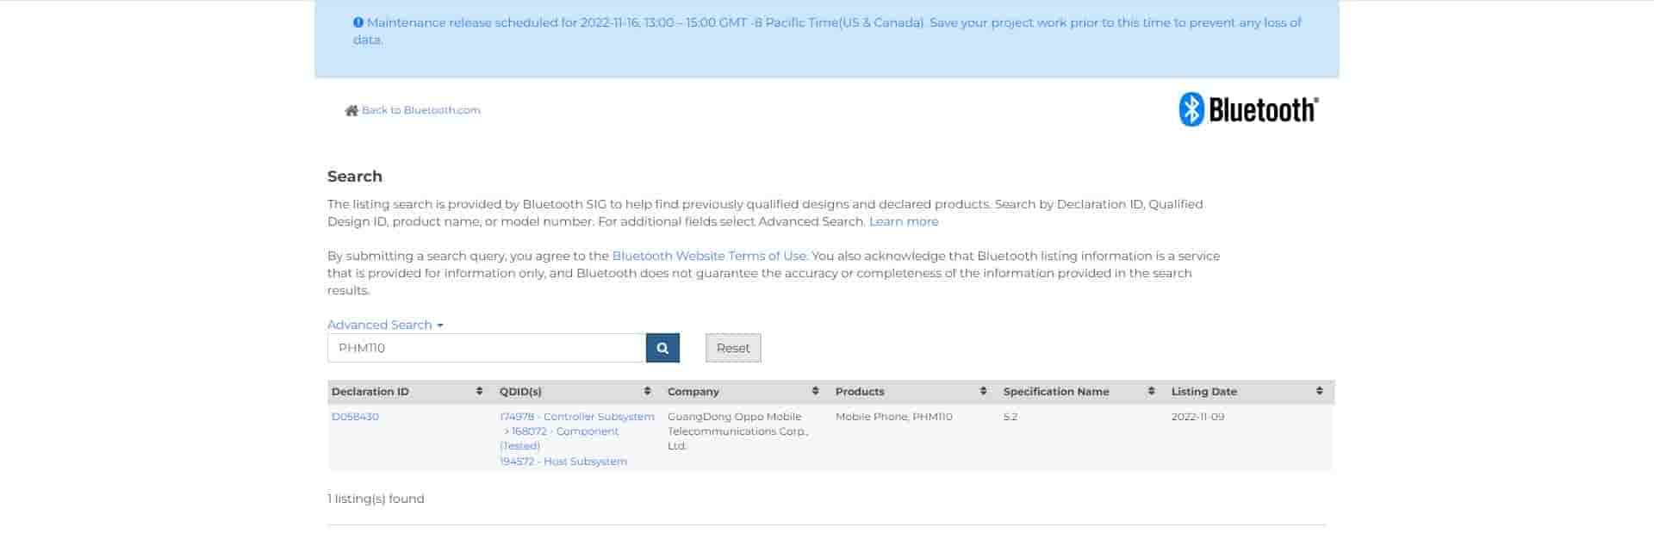Open the Learn more link

click(904, 221)
